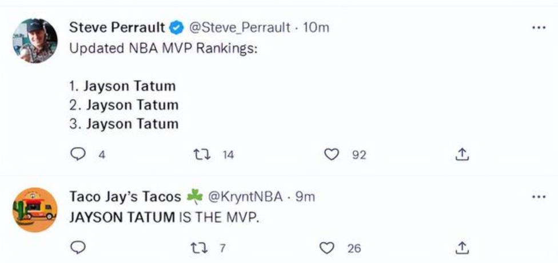The image size is (558, 263).
Task: Open the 9m timestamp on Taco Jay's tweet
Action: pos(305,197)
